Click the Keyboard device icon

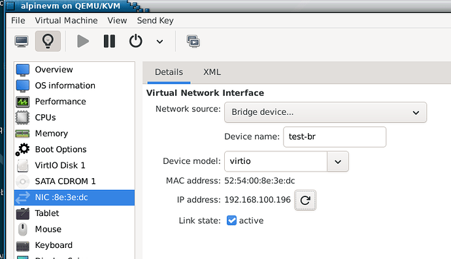click(x=23, y=247)
